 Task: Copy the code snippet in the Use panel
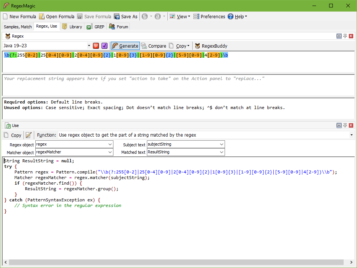click(x=13, y=135)
